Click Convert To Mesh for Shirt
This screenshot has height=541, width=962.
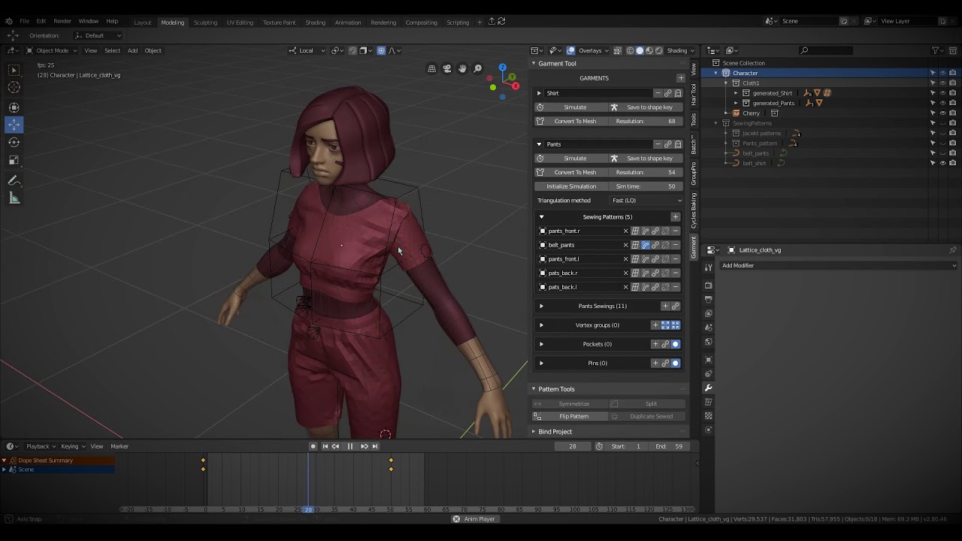coord(574,121)
